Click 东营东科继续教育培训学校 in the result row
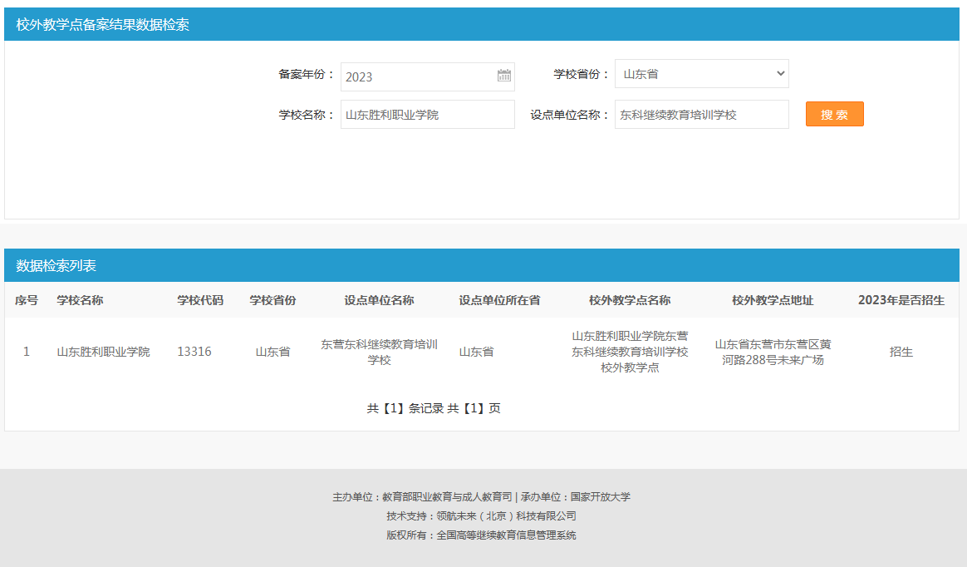967x567 pixels. coord(379,352)
